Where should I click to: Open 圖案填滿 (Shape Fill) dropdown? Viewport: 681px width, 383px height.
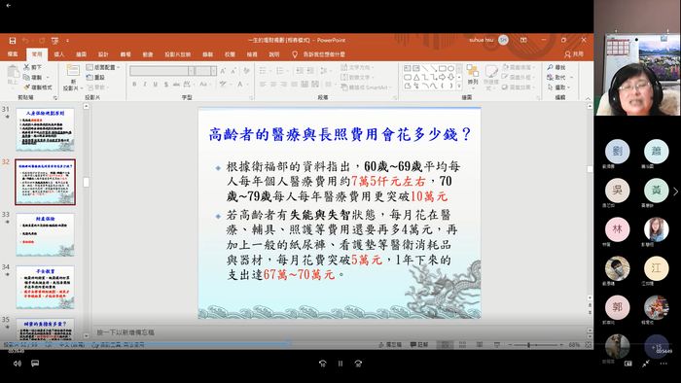tap(519, 67)
